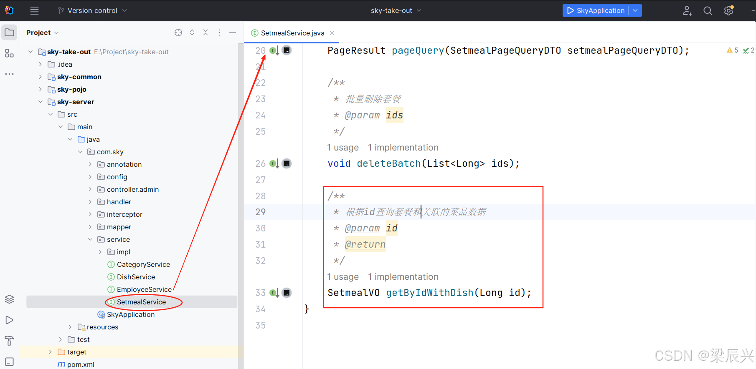The height and width of the screenshot is (369, 756).
Task: Click the dark square gutter icon on line 33
Action: tap(287, 293)
